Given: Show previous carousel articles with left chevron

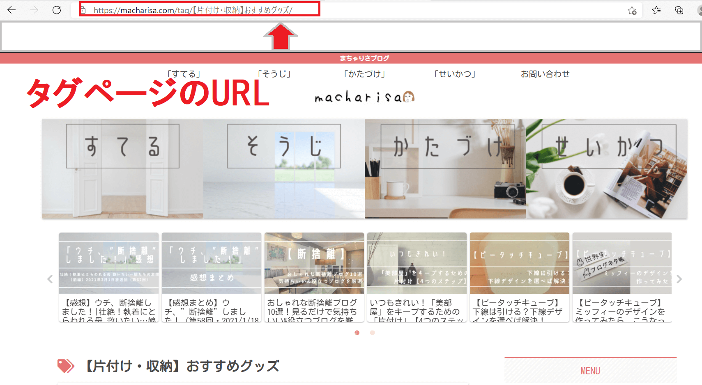Looking at the screenshot, I should [x=50, y=279].
